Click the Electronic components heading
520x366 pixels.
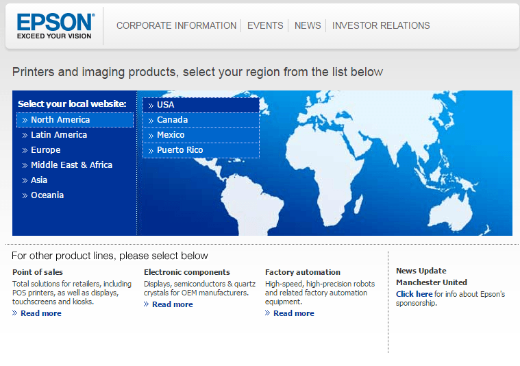187,272
